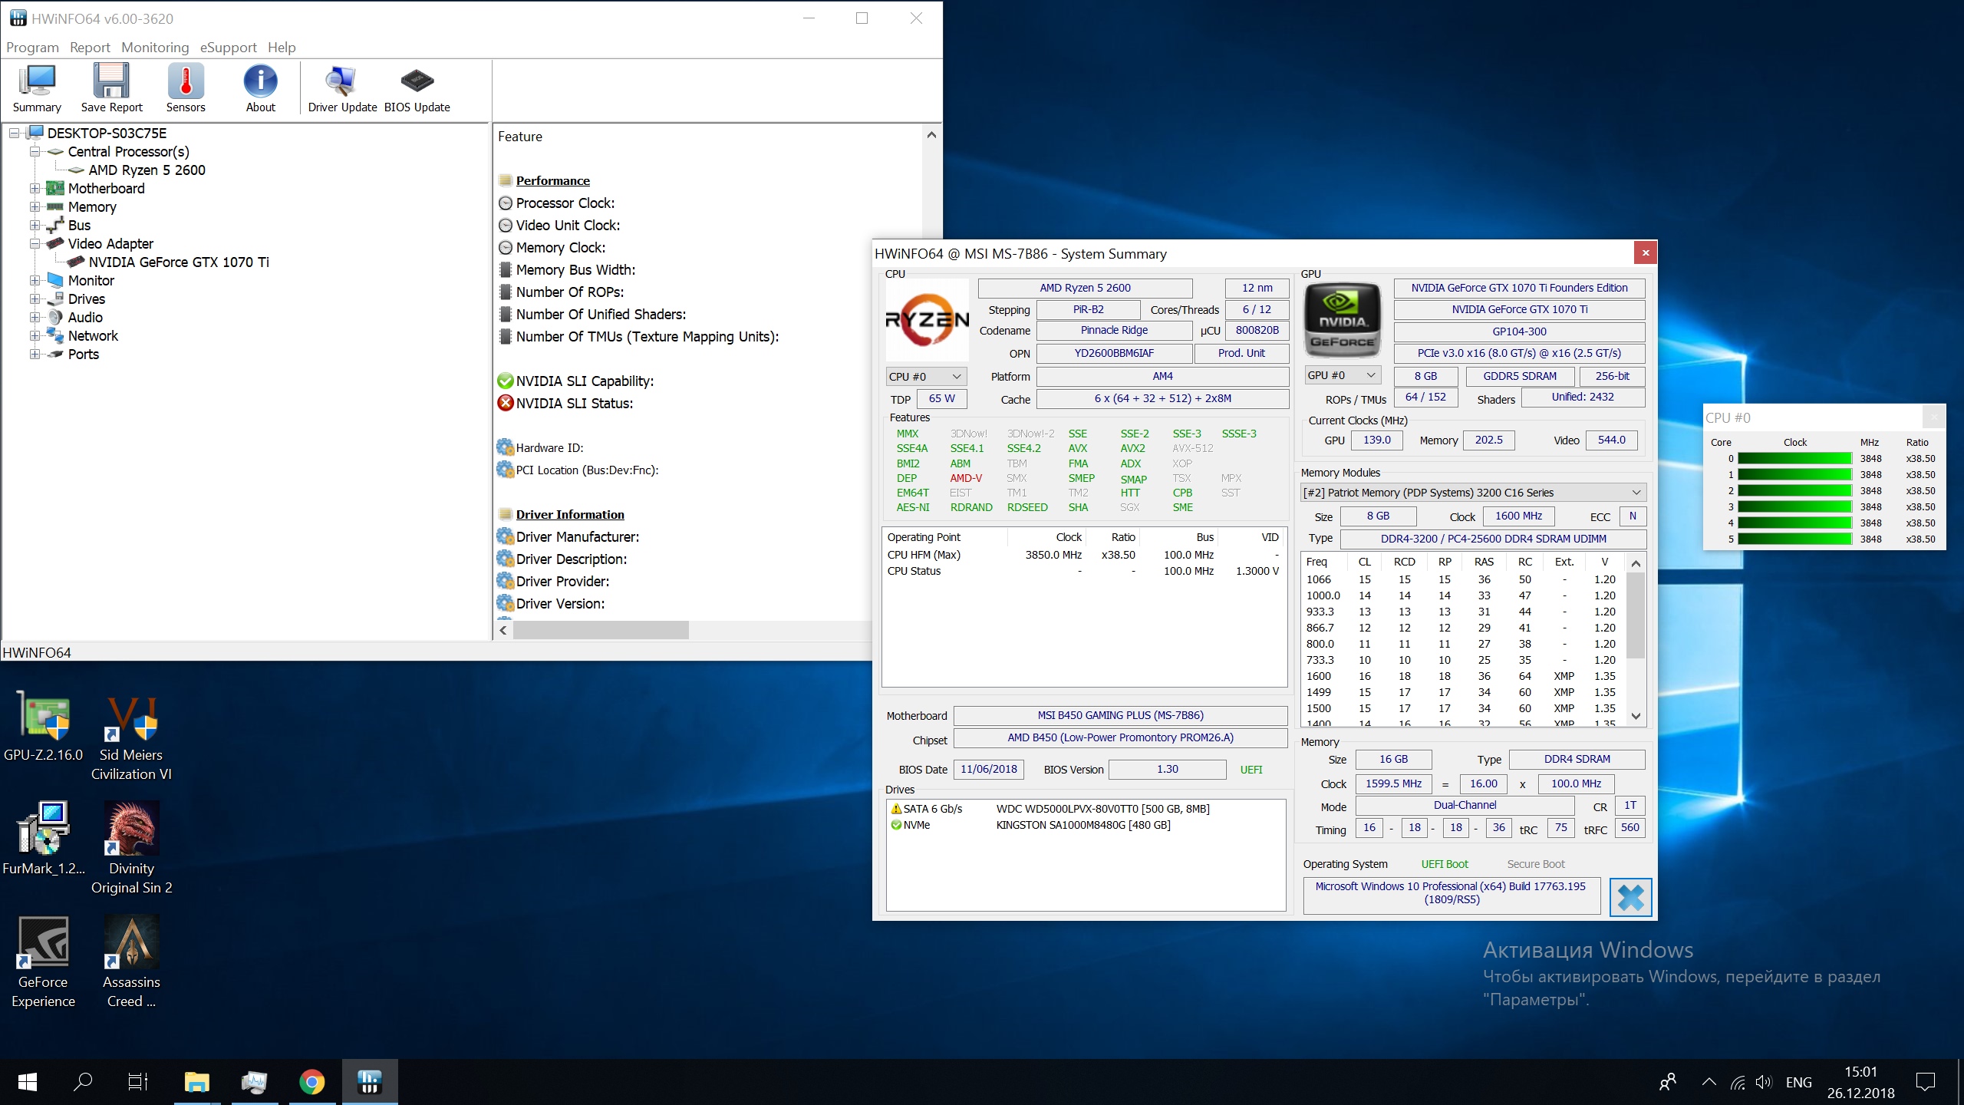Select AMD Ryzen 5 2600 in tree
Screen dimensions: 1964x1105
147,170
